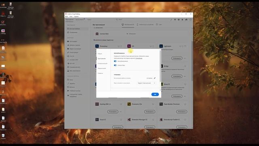Switch to the Синхронизация preferences tab

click(102, 63)
